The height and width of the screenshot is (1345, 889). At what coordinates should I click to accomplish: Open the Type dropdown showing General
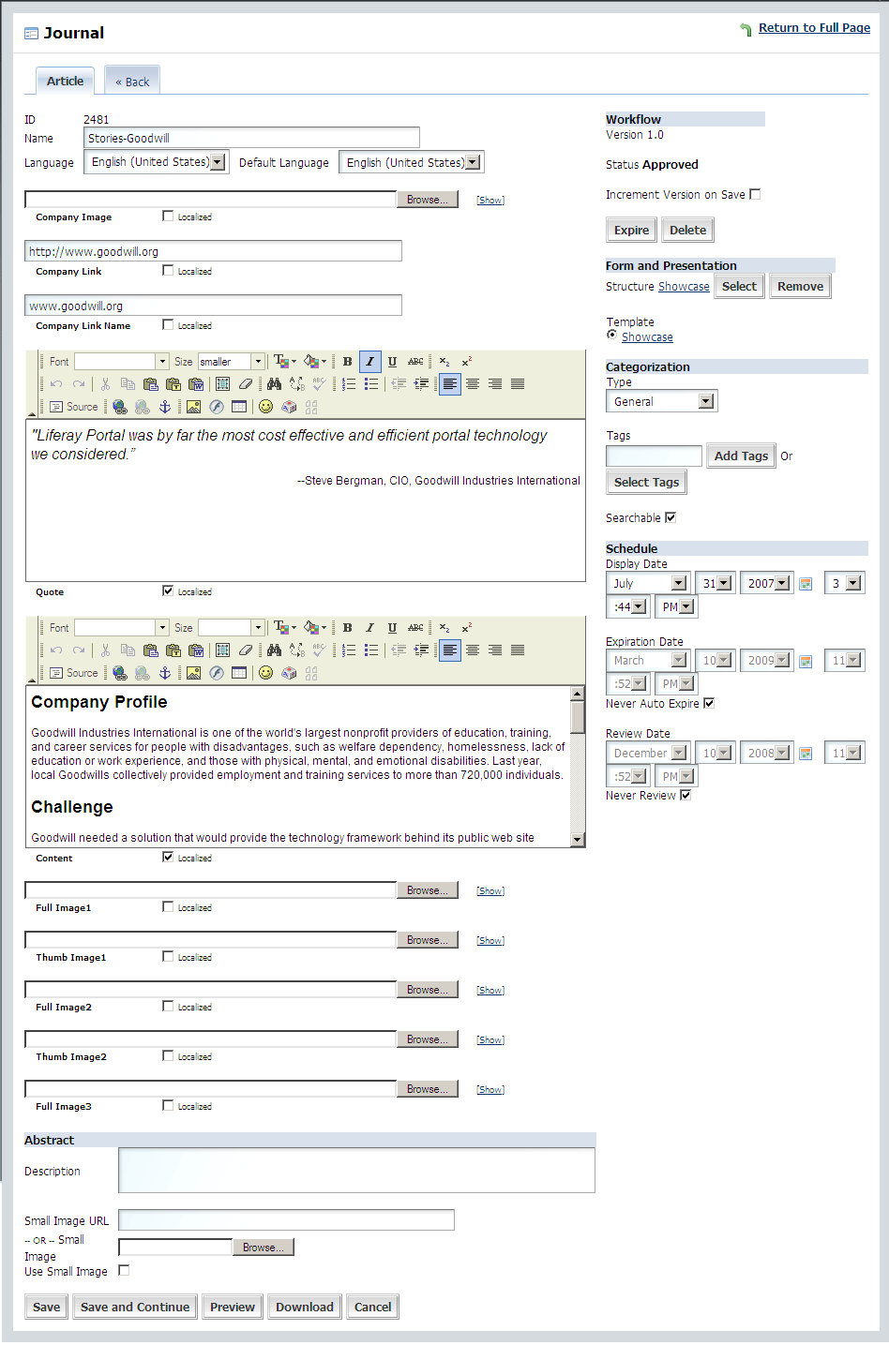(x=661, y=401)
